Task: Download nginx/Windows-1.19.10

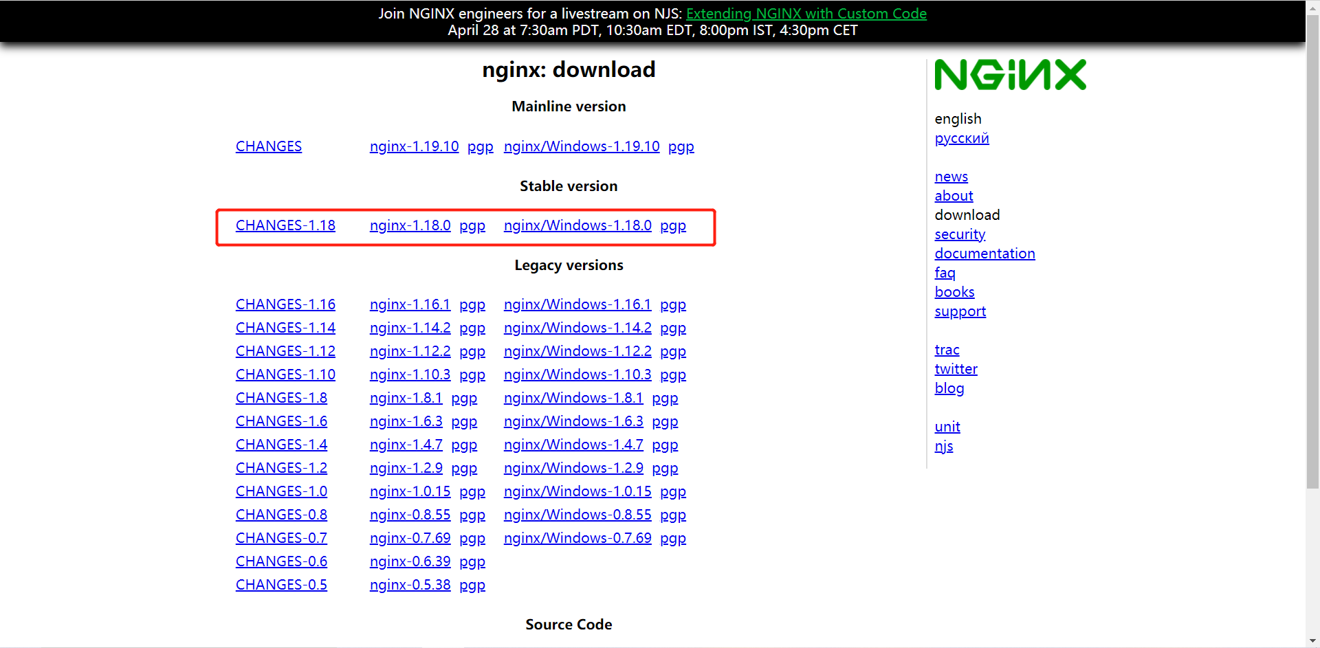Action: [x=582, y=146]
